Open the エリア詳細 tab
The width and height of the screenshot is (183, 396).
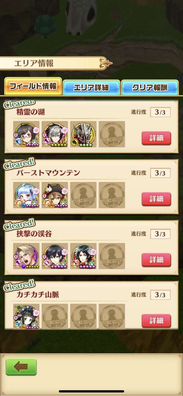tap(91, 88)
